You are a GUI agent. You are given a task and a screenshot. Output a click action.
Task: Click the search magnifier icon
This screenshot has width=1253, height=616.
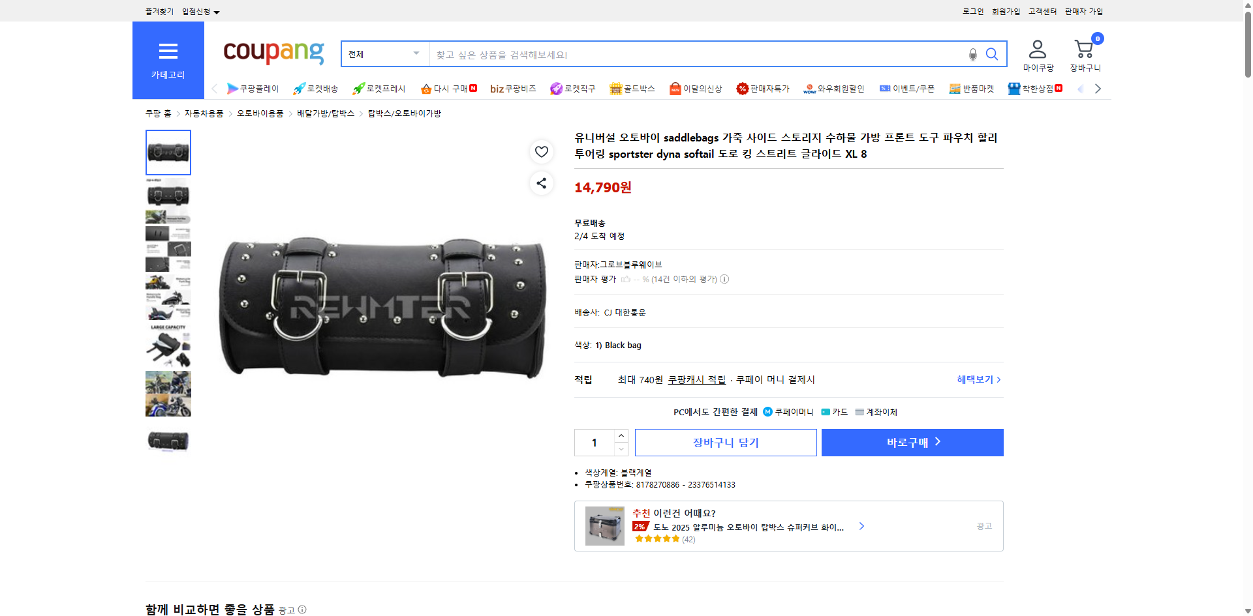(991, 54)
